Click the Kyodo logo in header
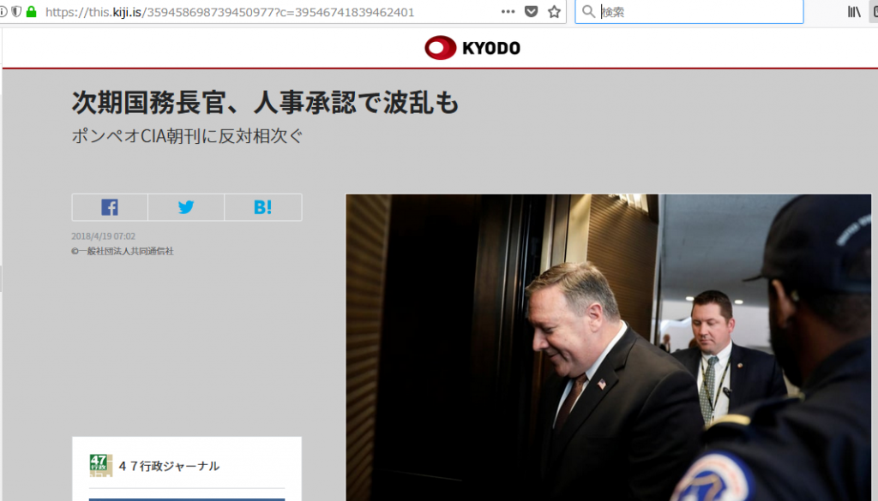878x501 pixels. [x=472, y=47]
